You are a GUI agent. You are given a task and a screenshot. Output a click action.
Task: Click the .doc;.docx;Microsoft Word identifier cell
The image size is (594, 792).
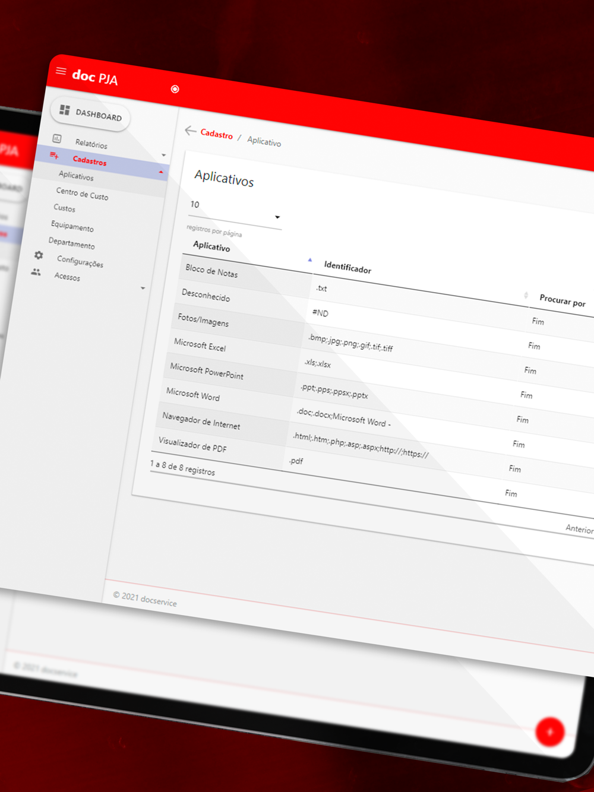coord(343,417)
